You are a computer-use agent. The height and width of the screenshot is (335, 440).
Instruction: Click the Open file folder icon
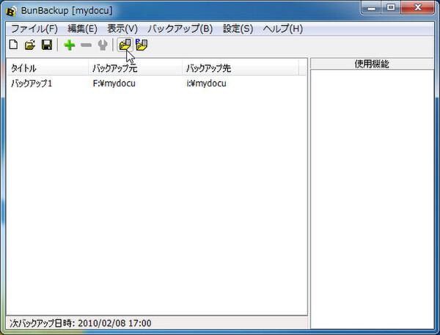(30, 45)
